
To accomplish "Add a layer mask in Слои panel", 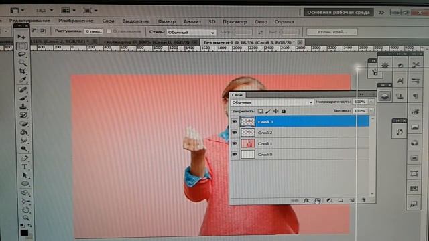I will 318,201.
